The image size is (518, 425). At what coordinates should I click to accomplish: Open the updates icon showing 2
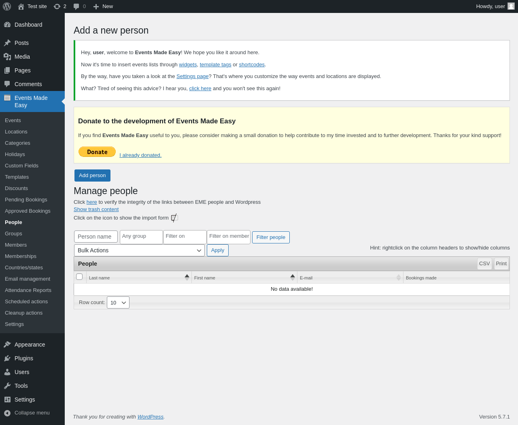60,6
